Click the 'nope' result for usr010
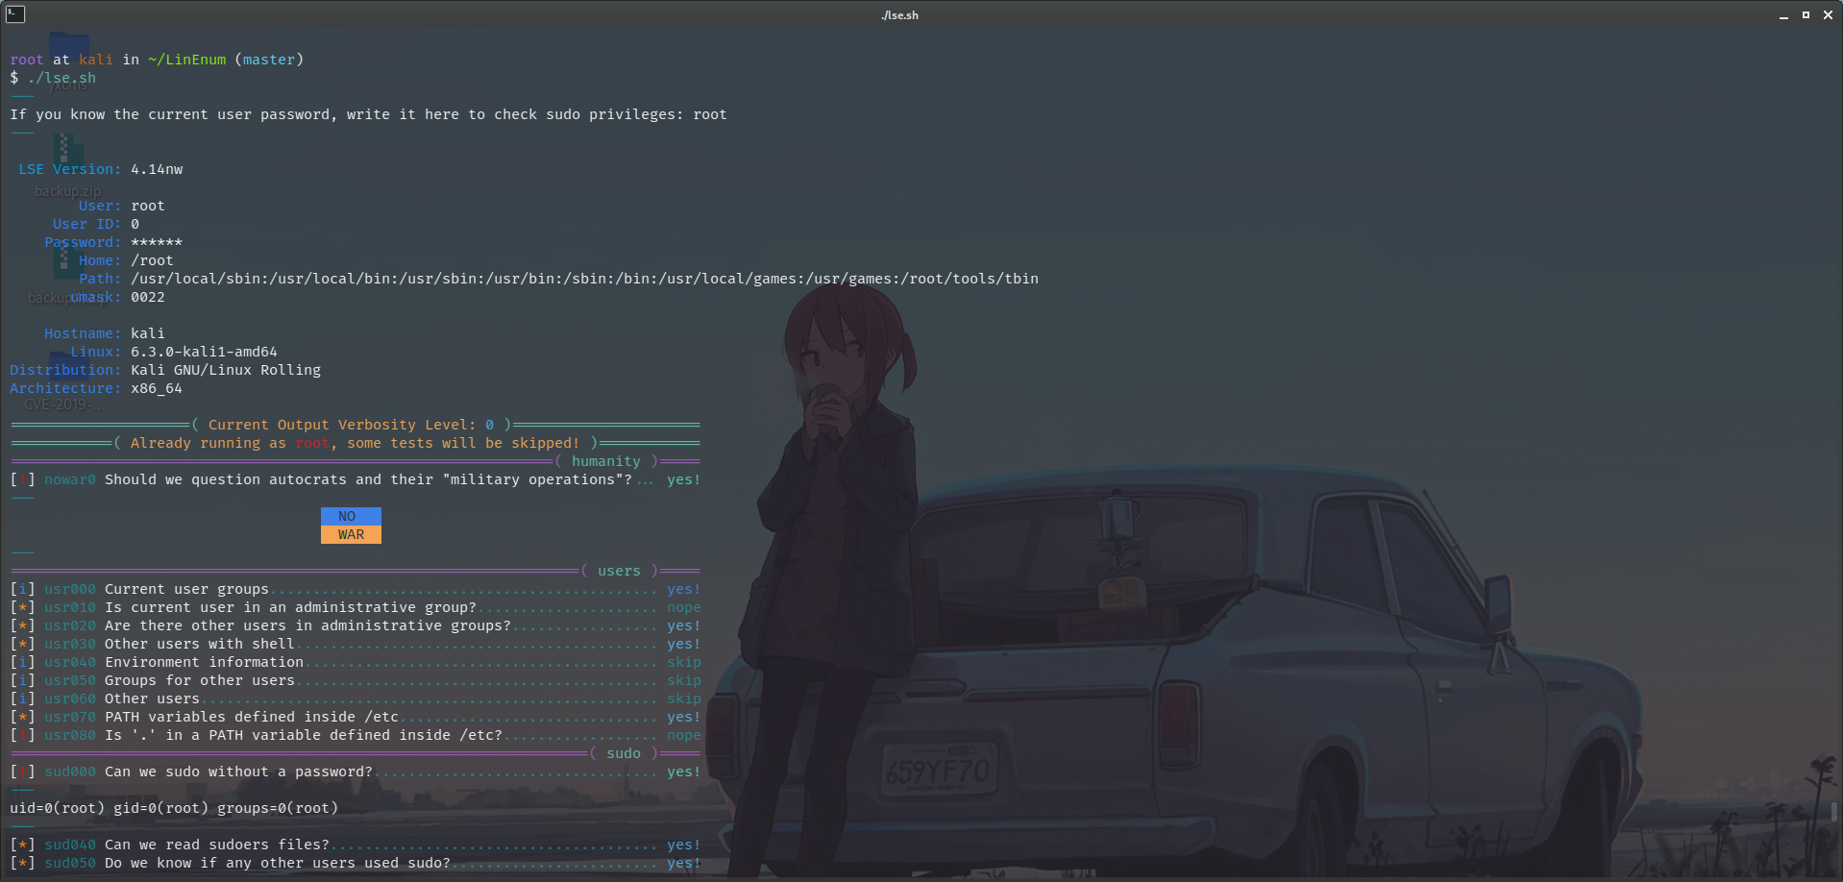The image size is (1843, 882). pyautogui.click(x=684, y=607)
